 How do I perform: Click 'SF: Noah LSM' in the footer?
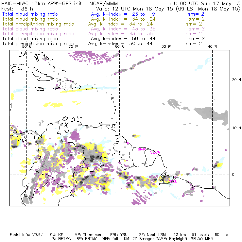pyautogui.click(x=152, y=235)
